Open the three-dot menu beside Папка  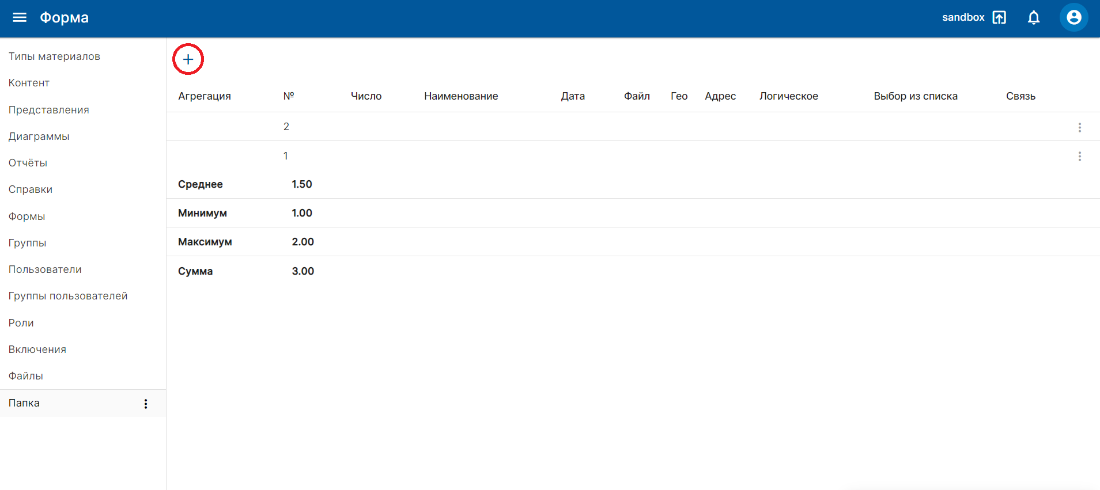(146, 404)
